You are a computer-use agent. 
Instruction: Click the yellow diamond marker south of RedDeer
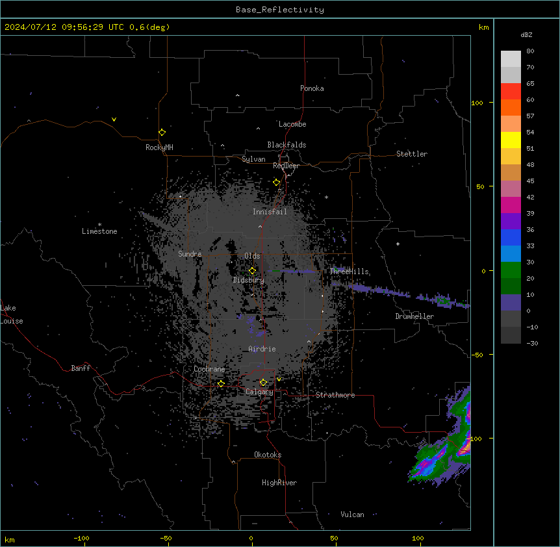[x=276, y=182]
